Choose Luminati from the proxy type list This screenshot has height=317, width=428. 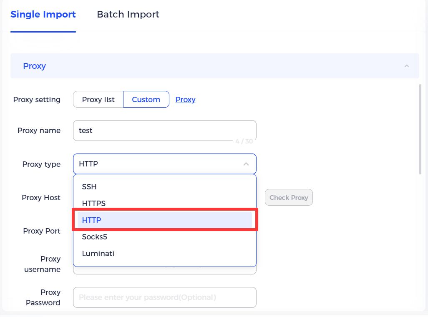[x=165, y=253]
